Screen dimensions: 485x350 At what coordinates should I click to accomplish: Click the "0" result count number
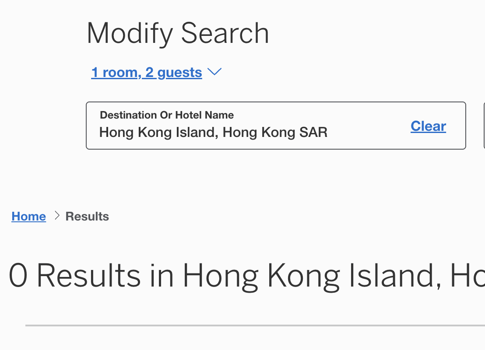point(18,276)
